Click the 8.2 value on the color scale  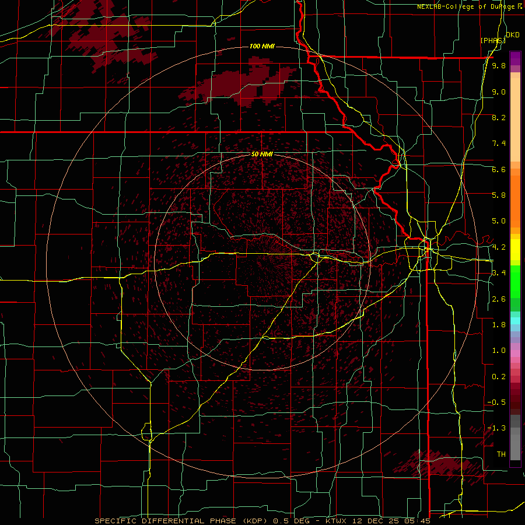(x=499, y=117)
